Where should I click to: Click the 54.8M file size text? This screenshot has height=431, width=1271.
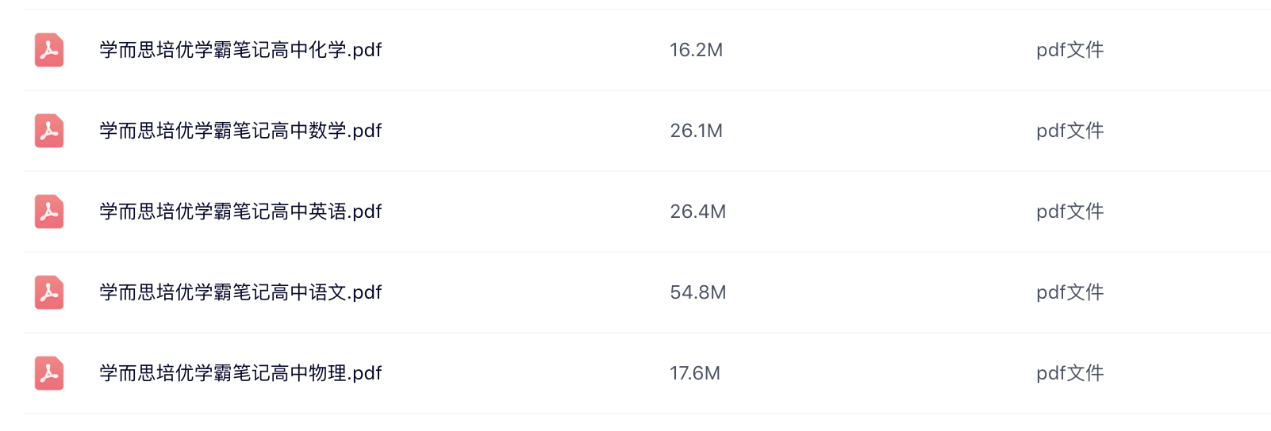pos(697,292)
